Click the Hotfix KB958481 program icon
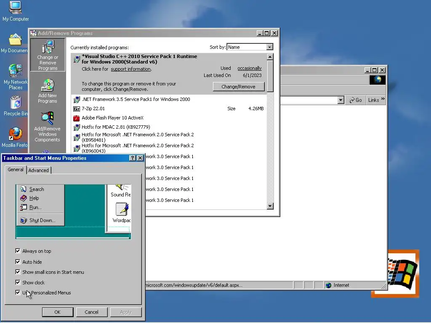 click(77, 138)
